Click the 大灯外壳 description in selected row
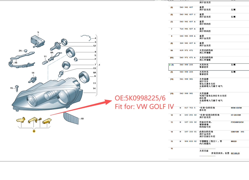The width and height of the screenshot is (249, 180). pos(204,65)
